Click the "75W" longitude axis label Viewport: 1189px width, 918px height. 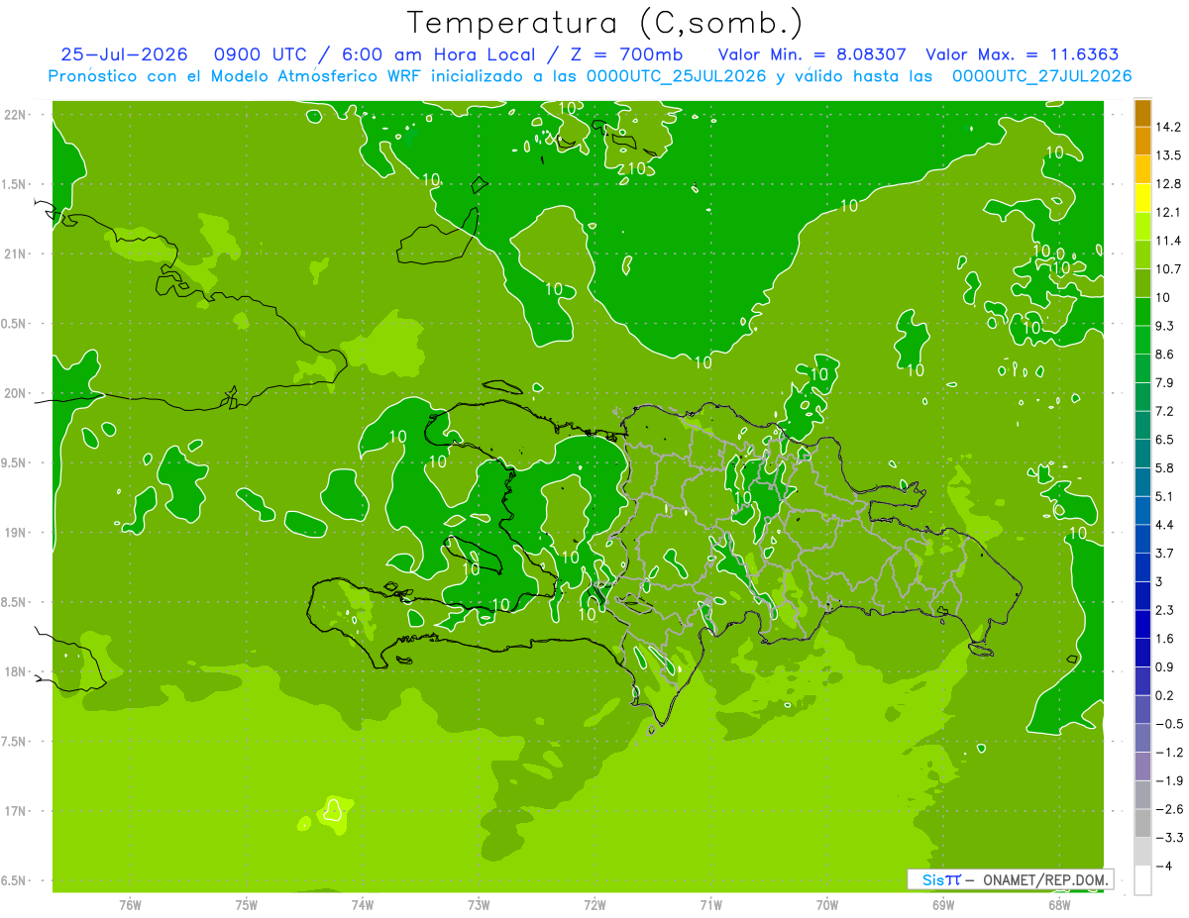[247, 904]
